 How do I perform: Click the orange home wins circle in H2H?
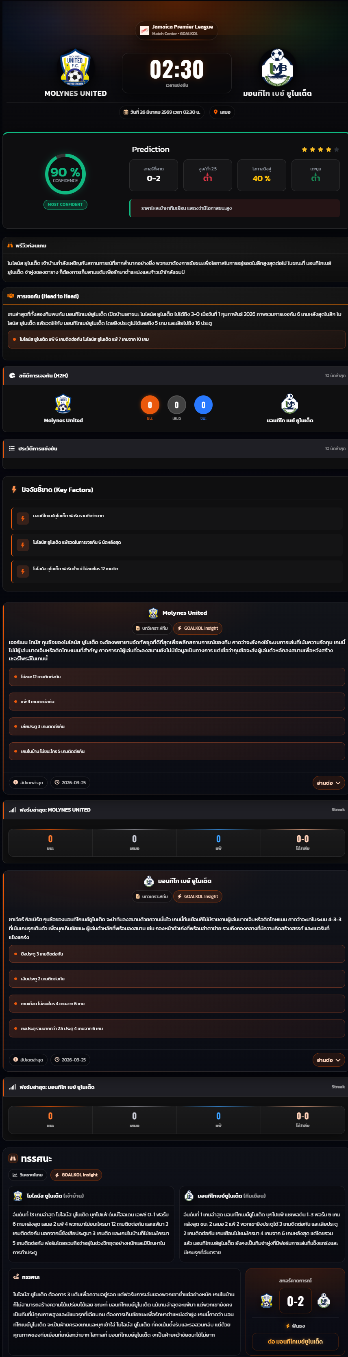pyautogui.click(x=150, y=404)
